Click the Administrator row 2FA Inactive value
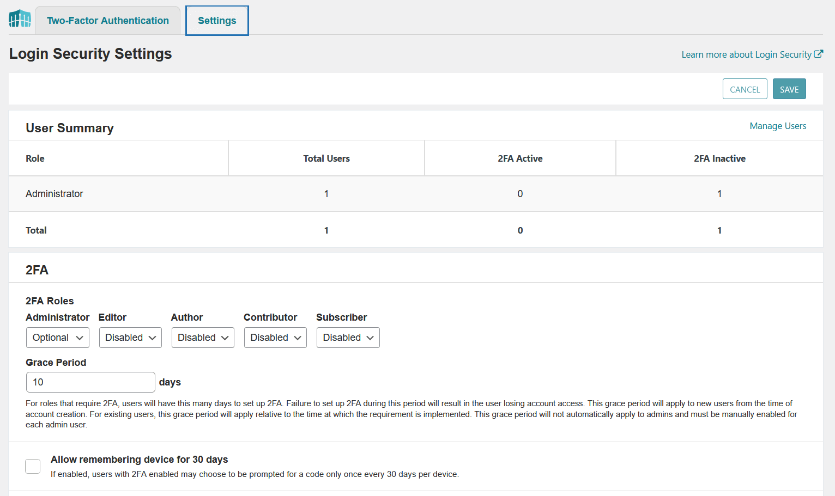 tap(719, 194)
